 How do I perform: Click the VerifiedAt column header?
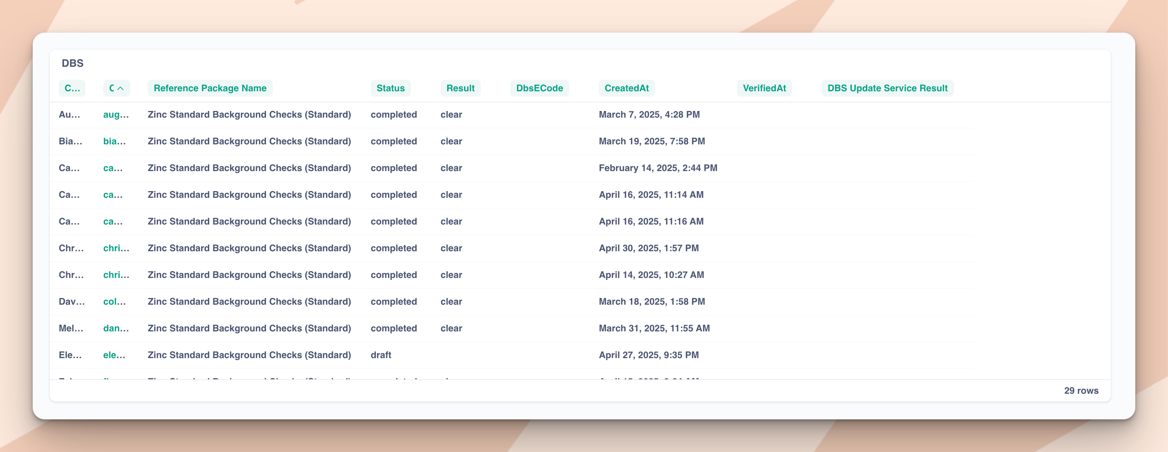click(764, 88)
